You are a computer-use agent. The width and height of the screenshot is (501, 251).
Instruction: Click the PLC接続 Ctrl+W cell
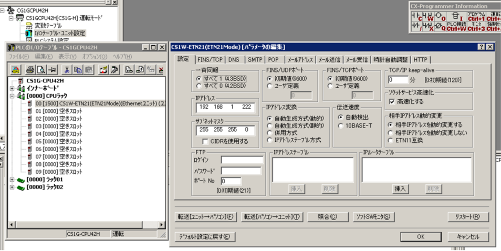click(x=456, y=26)
